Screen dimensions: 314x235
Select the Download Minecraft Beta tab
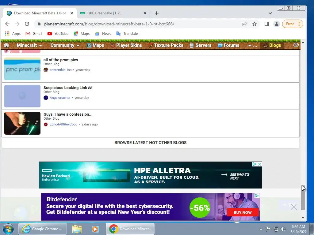(x=40, y=13)
